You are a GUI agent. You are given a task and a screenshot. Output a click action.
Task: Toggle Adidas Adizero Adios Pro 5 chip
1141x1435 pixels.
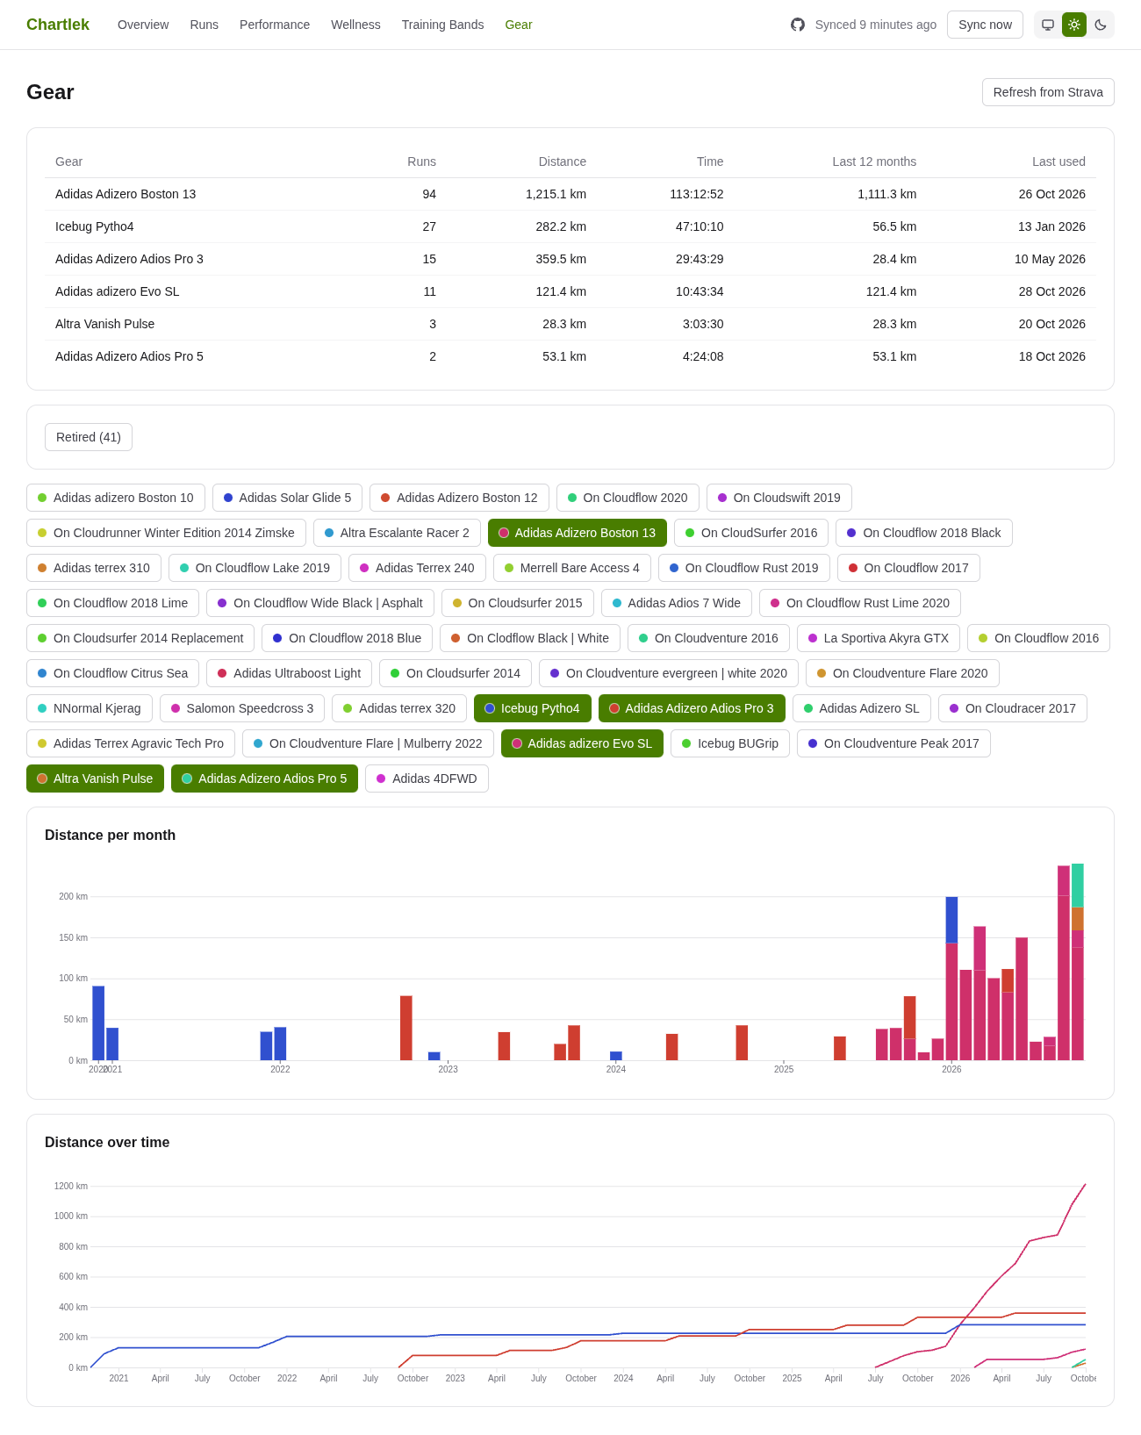[264, 778]
